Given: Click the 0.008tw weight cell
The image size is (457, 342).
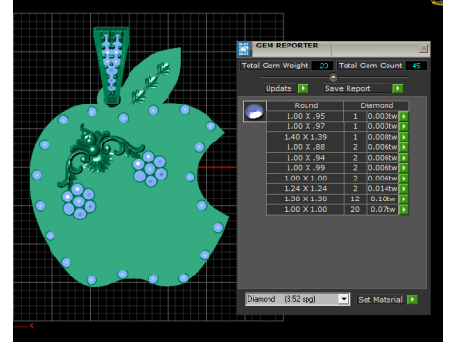Looking at the screenshot, I should click(x=383, y=137).
